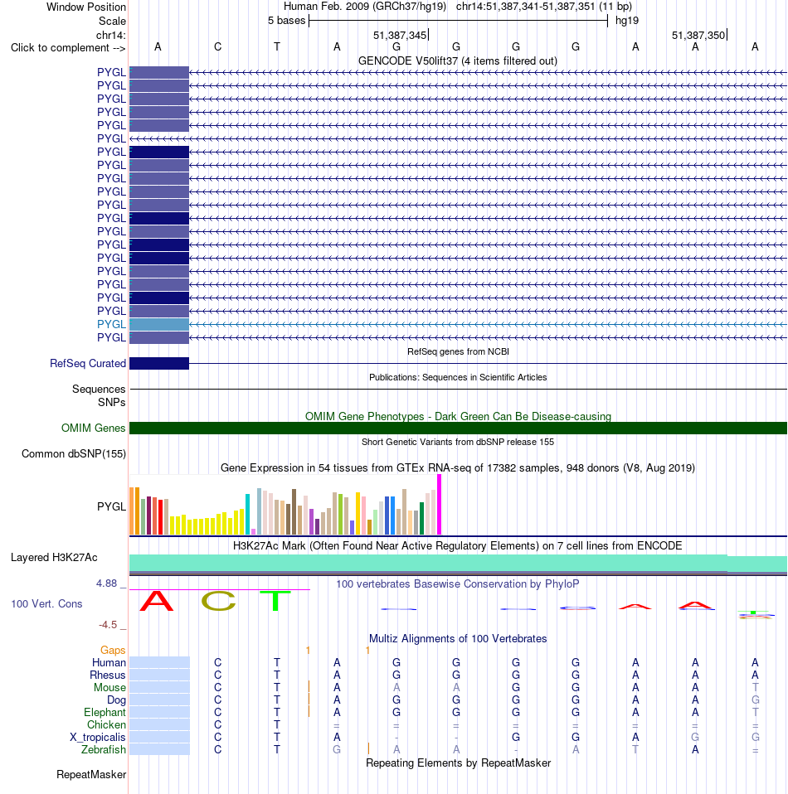Click the Layered H3K27Ac label
788x794 pixels.
[x=54, y=558]
